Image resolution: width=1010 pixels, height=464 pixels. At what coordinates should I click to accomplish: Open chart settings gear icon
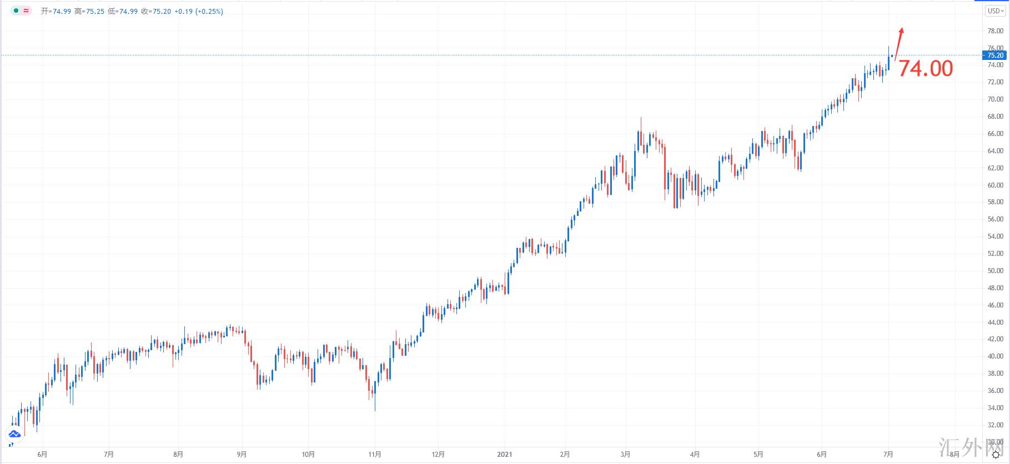click(x=996, y=455)
